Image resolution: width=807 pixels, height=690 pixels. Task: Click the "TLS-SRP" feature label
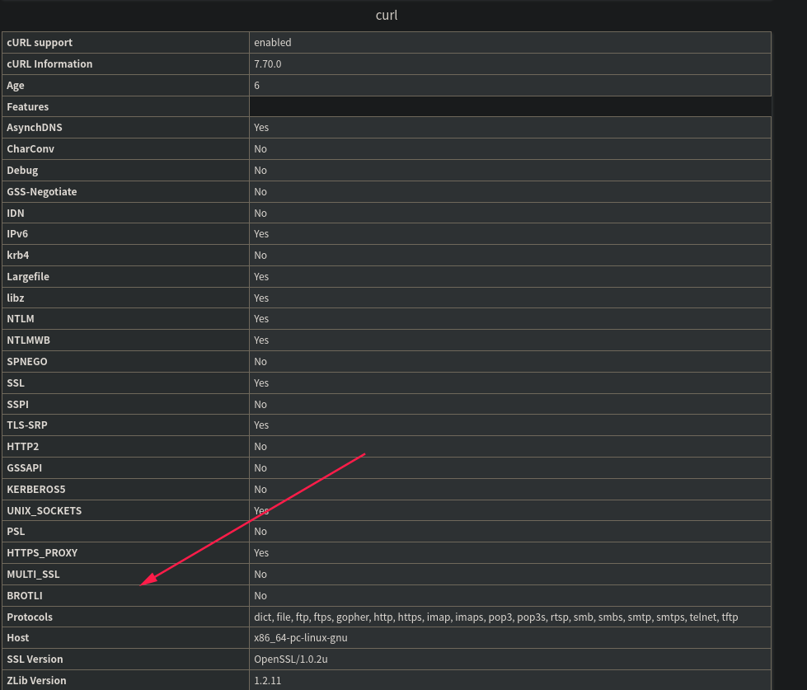[26, 425]
